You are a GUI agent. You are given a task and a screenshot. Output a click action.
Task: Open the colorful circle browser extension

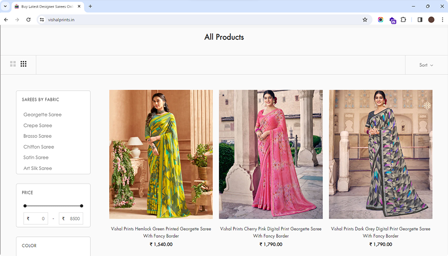coord(381,20)
